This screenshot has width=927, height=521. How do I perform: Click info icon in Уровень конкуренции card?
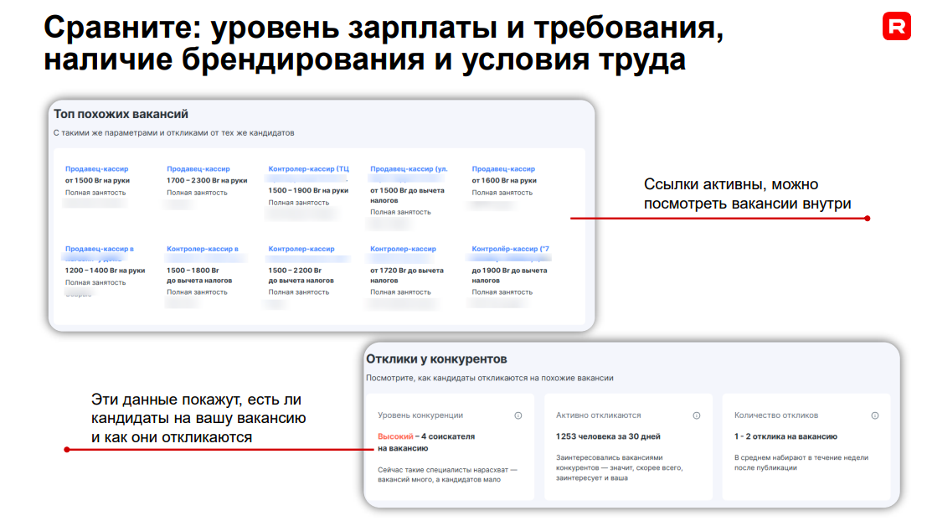[518, 415]
